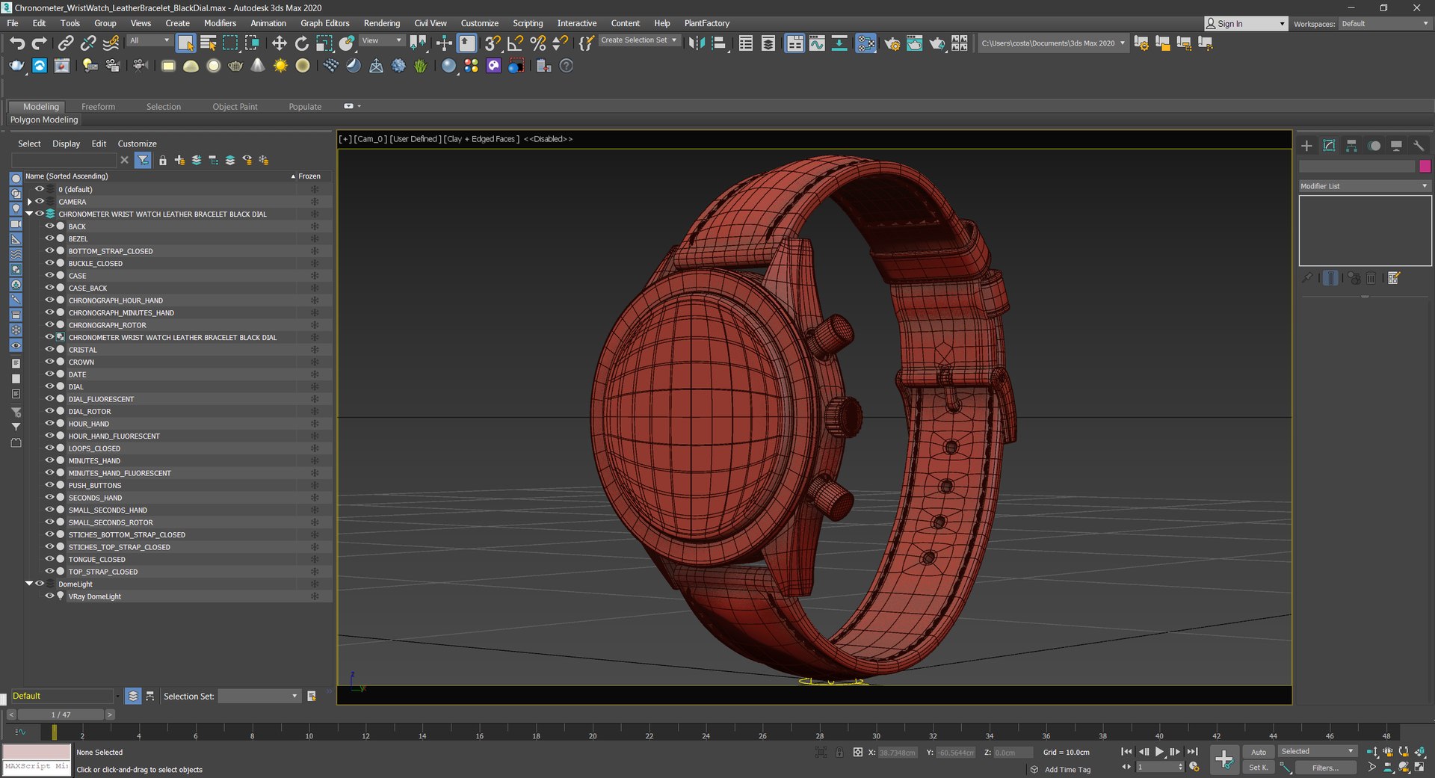Click the pink object color swatch
Viewport: 1435px width, 778px height.
point(1425,166)
